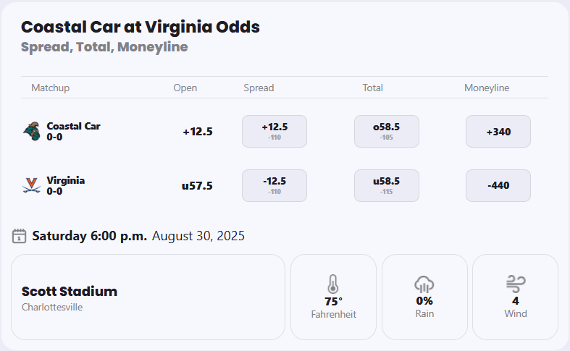Click the calendar icon beside game date
Screen dimensions: 570x351
click(x=20, y=236)
